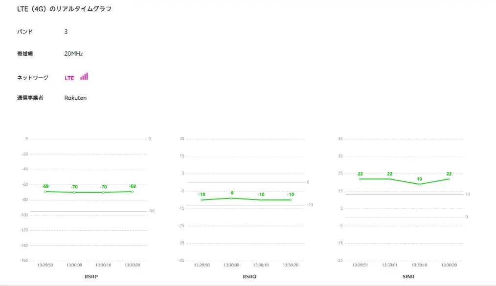
Task: Click the RSRQ chart title label
Action: click(249, 277)
